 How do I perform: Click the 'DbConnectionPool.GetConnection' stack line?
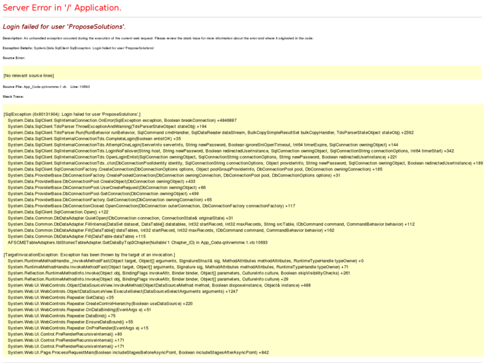coord(103,194)
